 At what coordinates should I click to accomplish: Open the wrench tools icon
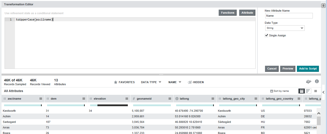309,81
